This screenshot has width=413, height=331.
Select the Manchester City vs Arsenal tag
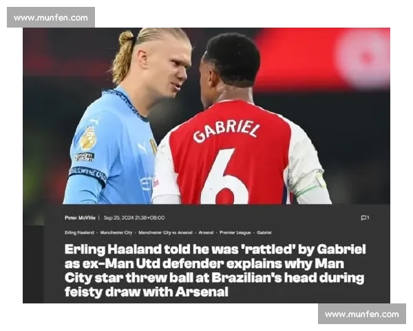[165, 232]
